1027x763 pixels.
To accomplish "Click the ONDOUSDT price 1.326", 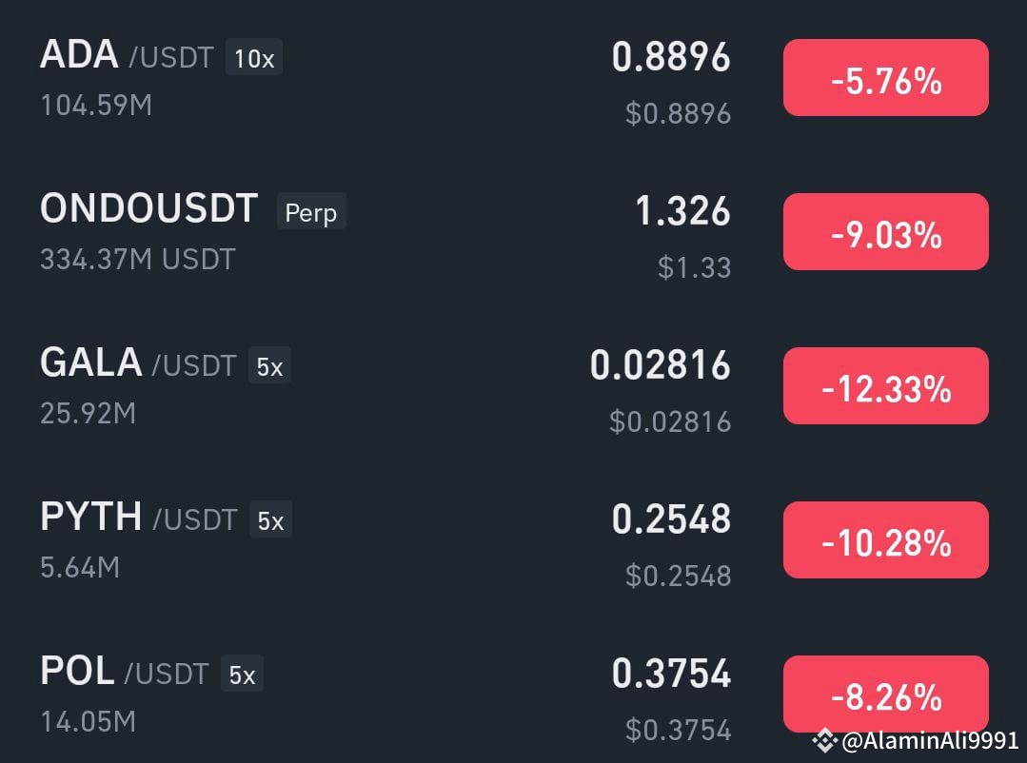I will [682, 211].
